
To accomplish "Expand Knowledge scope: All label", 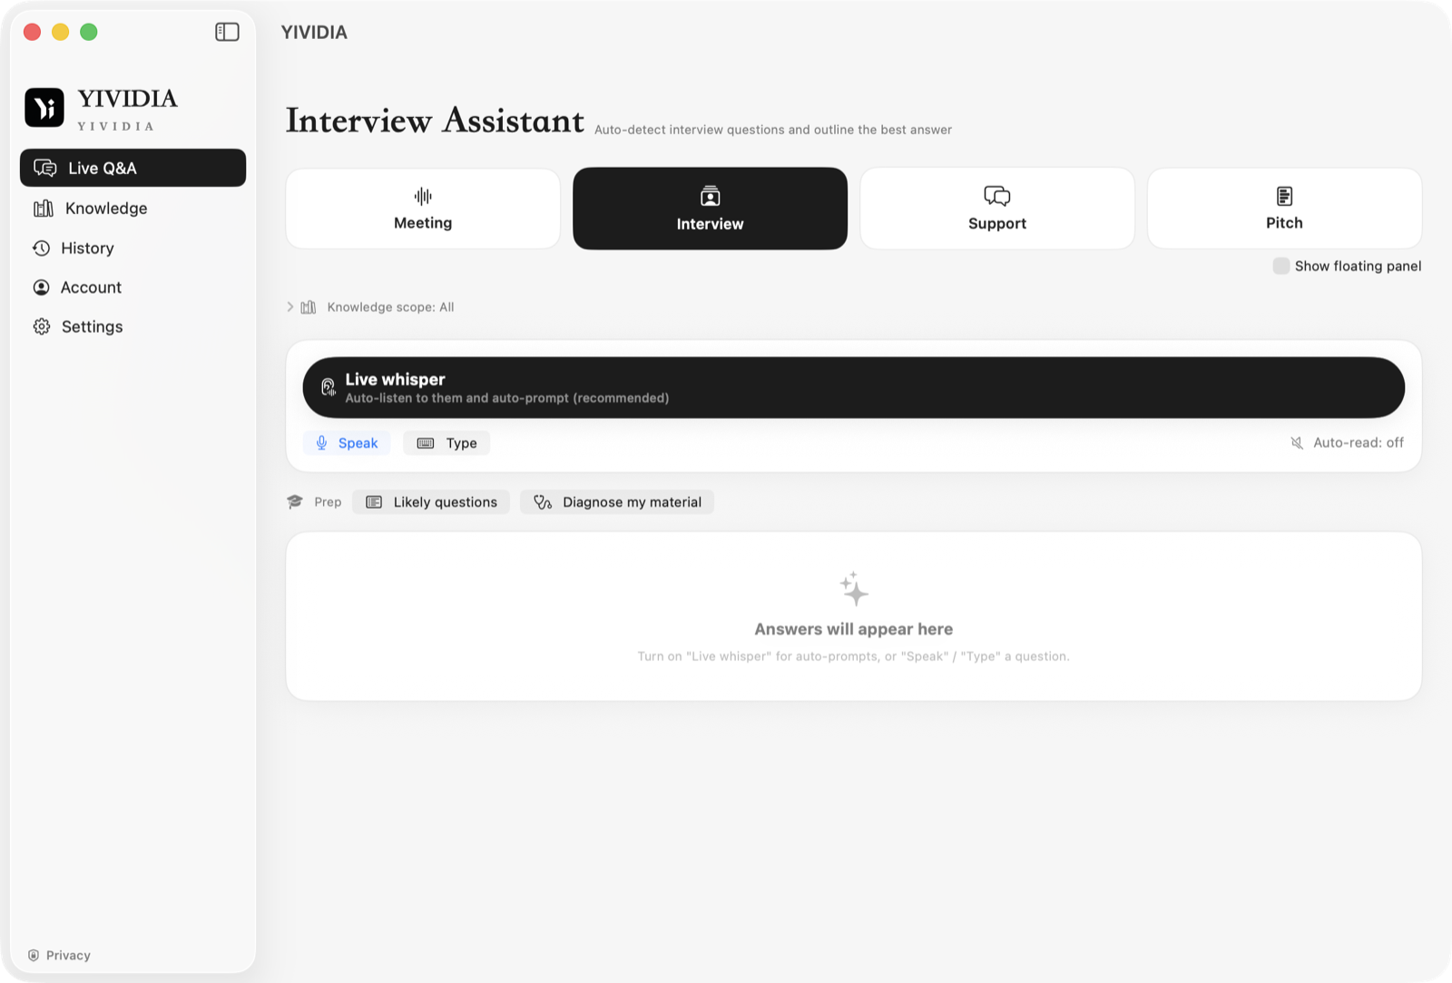I will [390, 307].
